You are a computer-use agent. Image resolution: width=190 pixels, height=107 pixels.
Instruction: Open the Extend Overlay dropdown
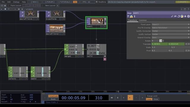click(170, 37)
